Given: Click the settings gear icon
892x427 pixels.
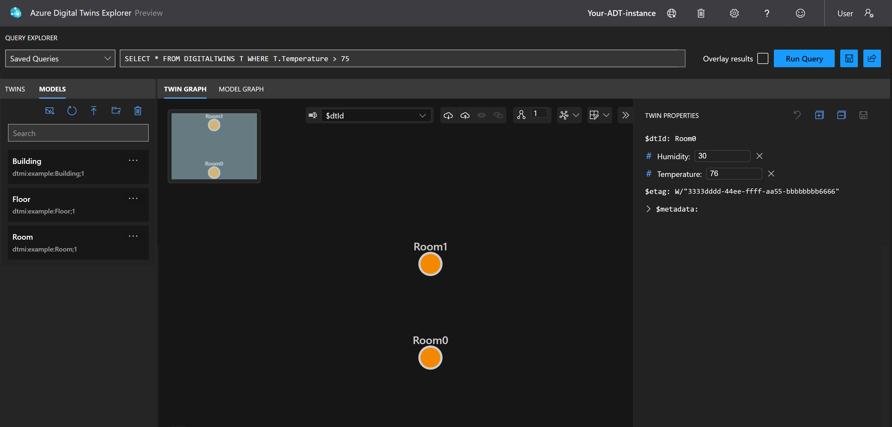Looking at the screenshot, I should 734,13.
